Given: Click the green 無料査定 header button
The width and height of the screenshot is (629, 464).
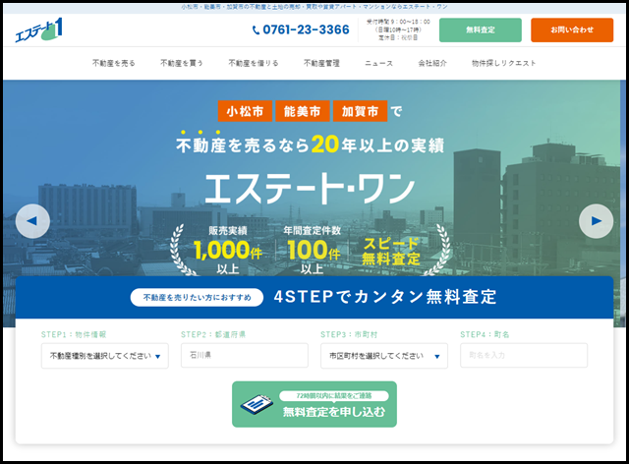Looking at the screenshot, I should click(x=481, y=29).
